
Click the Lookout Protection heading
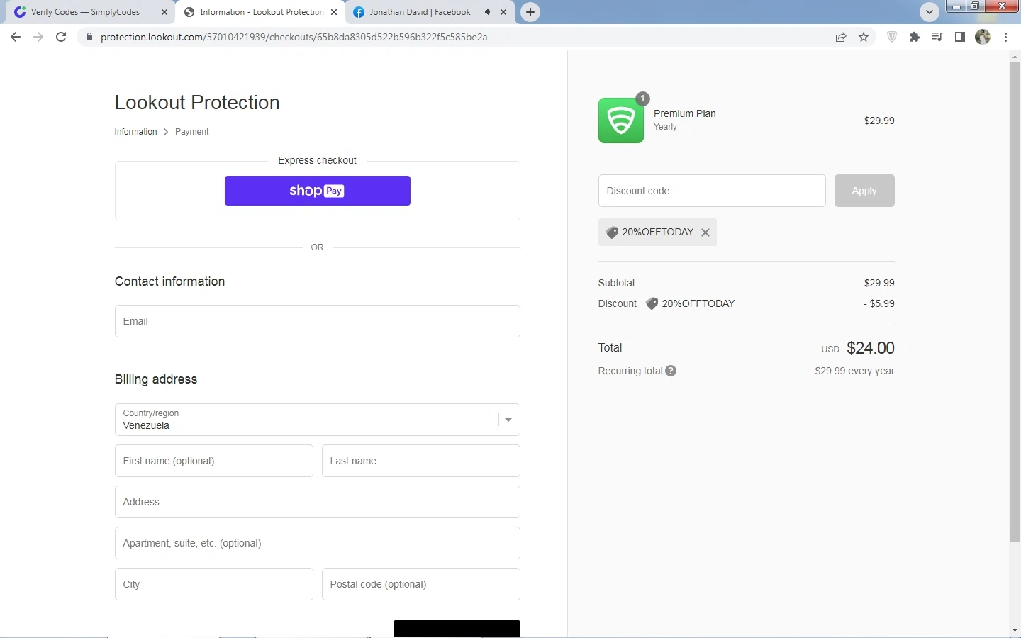[x=197, y=103]
